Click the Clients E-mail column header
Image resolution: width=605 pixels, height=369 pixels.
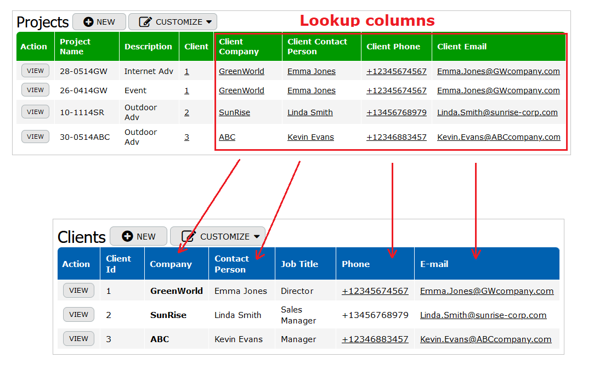[487, 264]
